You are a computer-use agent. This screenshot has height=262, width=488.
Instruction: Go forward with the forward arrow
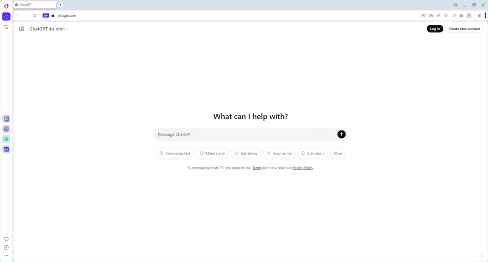(27, 16)
